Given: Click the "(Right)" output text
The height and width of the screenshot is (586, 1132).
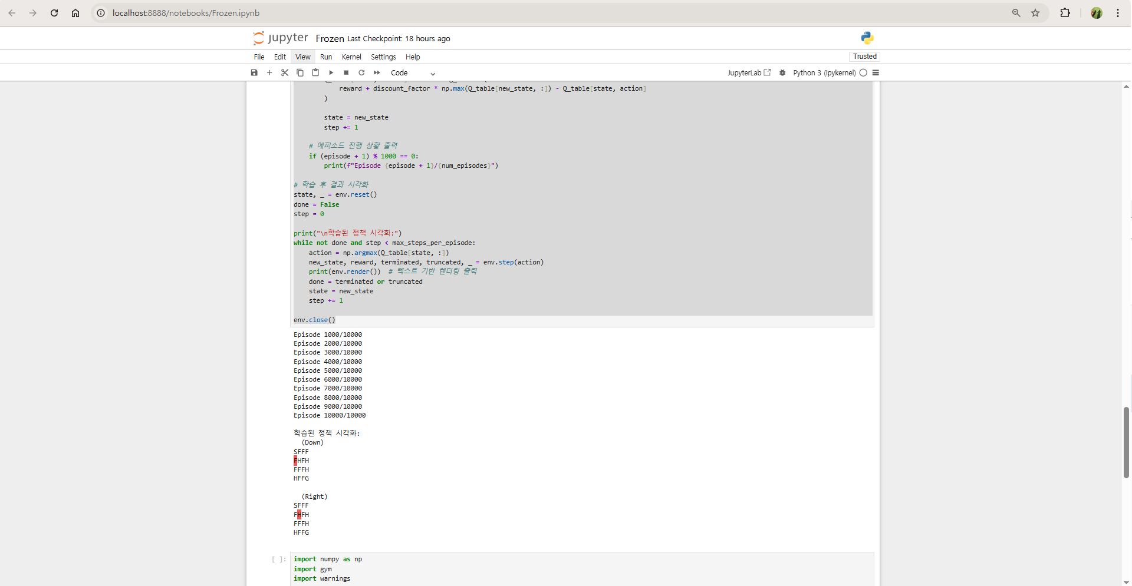Looking at the screenshot, I should (x=314, y=497).
